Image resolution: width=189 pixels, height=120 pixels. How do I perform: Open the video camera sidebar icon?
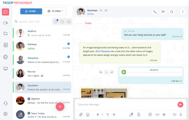pos(5,23)
